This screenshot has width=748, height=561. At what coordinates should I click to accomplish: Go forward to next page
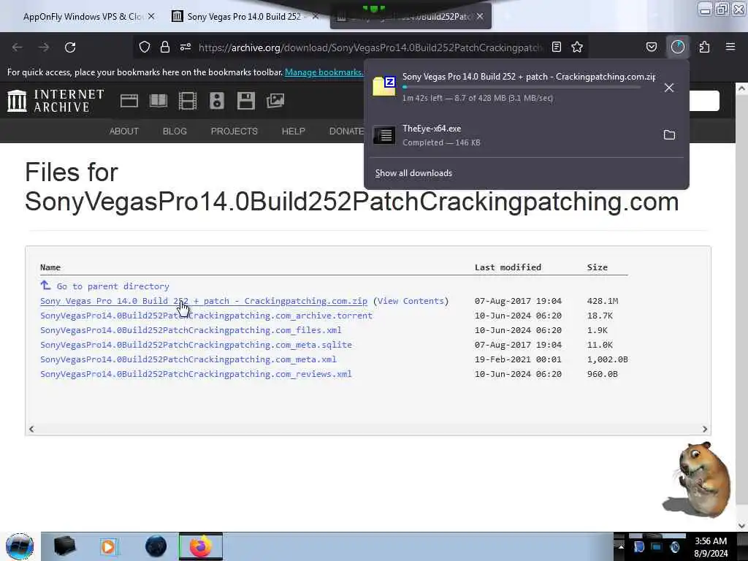tap(44, 47)
